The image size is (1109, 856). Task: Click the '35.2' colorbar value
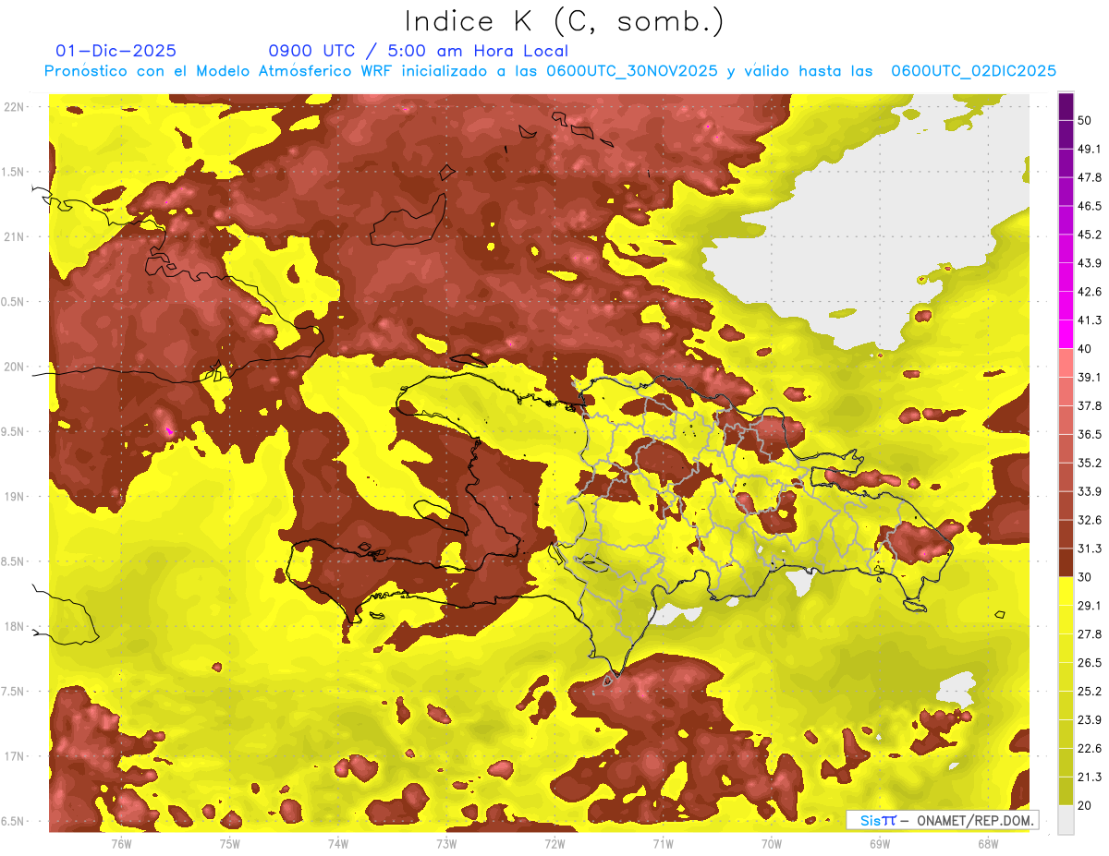click(1090, 463)
